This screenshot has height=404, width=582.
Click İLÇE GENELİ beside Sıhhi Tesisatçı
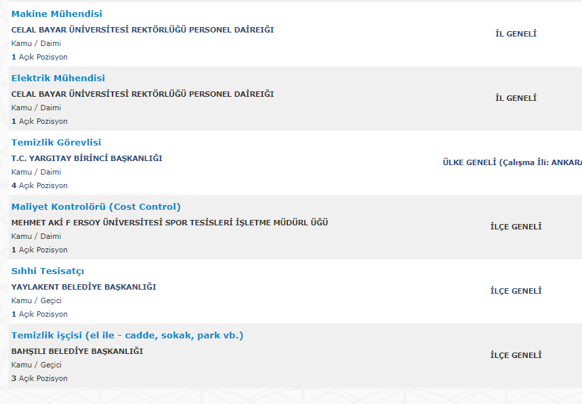(x=516, y=291)
